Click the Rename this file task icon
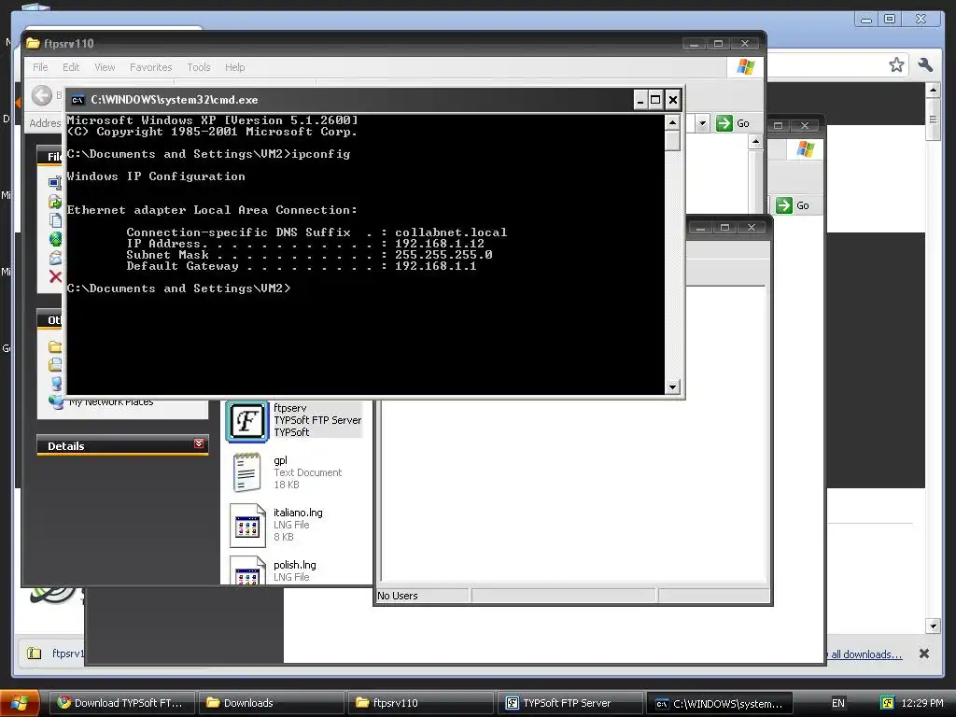This screenshot has height=717, width=956. 55,182
